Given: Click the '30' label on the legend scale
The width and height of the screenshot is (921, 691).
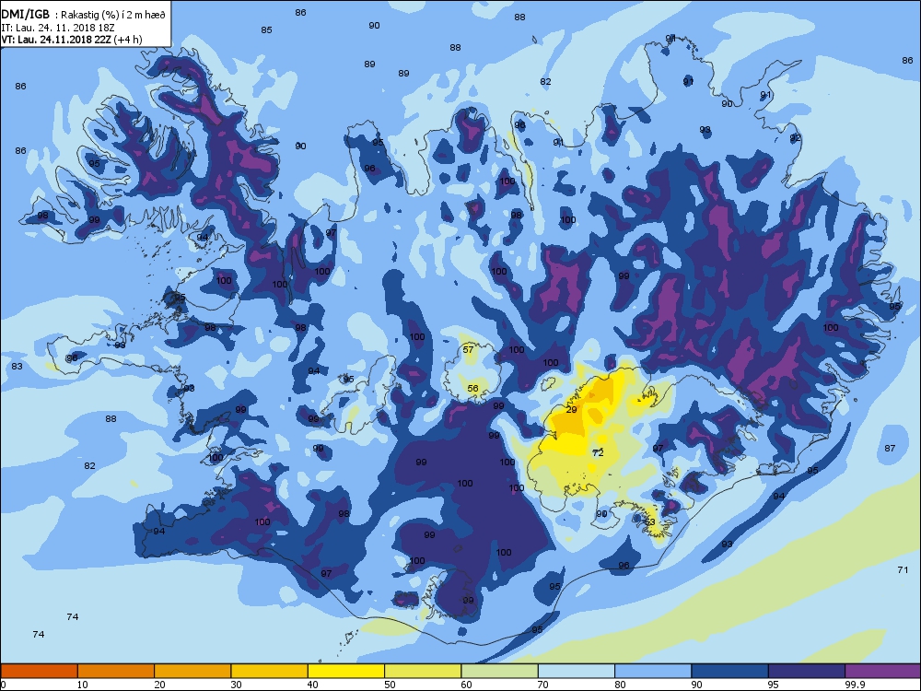Looking at the screenshot, I should [x=237, y=685].
